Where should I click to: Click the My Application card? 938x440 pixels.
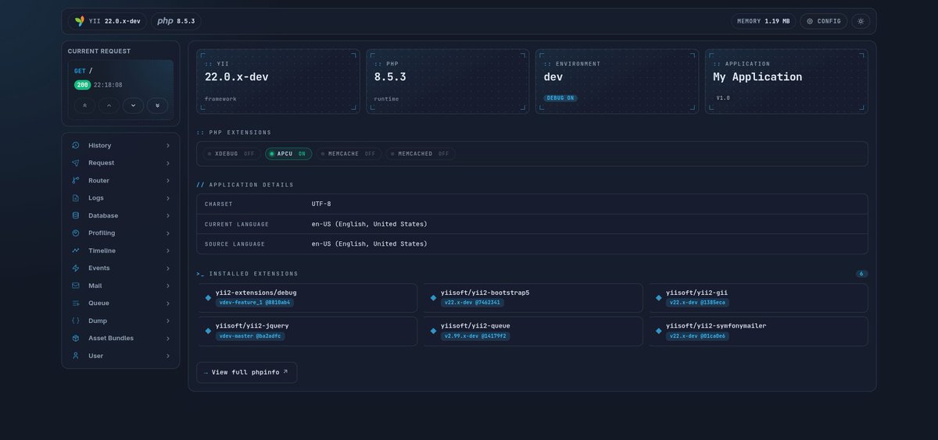[786, 81]
